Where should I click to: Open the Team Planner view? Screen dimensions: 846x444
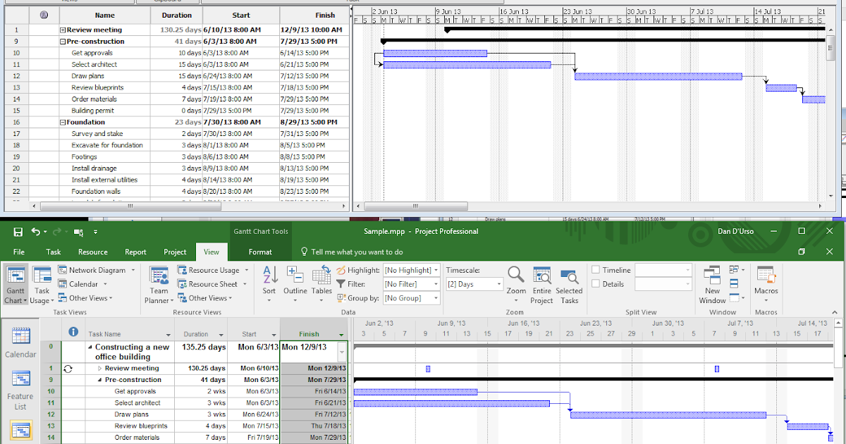tap(158, 280)
